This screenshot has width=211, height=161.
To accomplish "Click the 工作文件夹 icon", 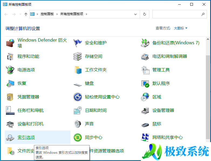I will point(78,70).
